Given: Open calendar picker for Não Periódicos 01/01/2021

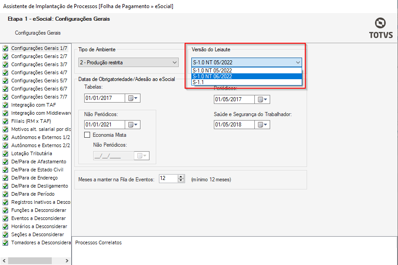Looking at the screenshot, I should click(133, 125).
